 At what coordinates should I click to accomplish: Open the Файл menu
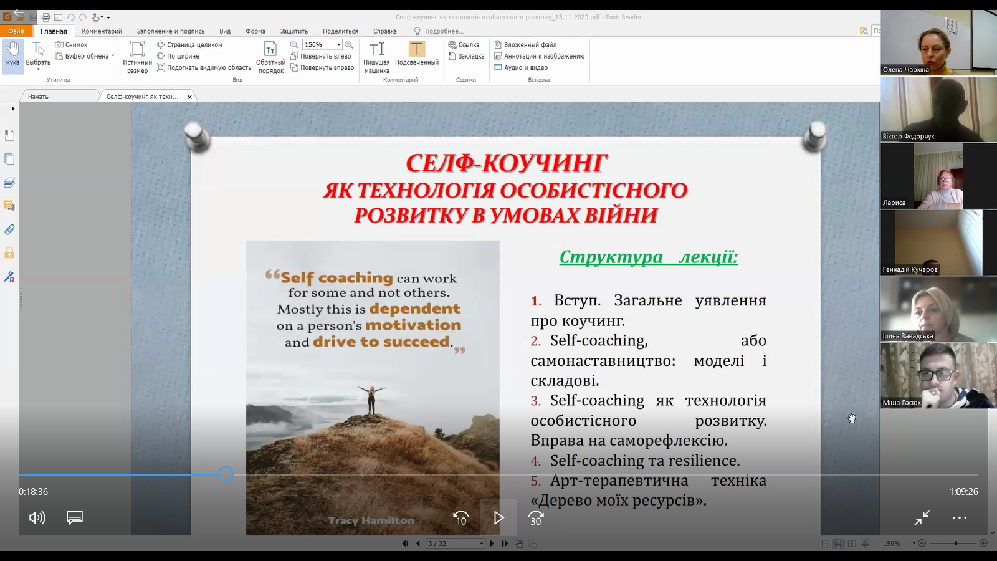(16, 31)
